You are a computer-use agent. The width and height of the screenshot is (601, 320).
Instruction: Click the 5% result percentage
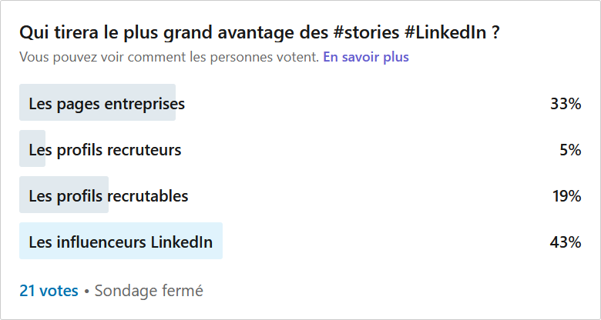pos(570,150)
